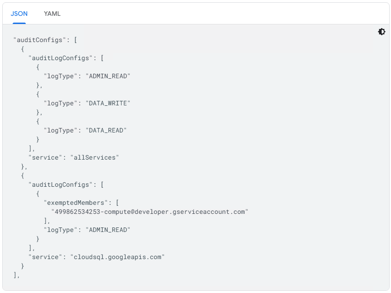Click the first "ADMIN_READ" value

click(108, 76)
